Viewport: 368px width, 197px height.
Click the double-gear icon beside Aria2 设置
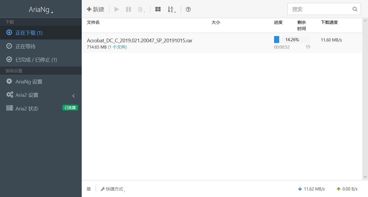(x=10, y=95)
